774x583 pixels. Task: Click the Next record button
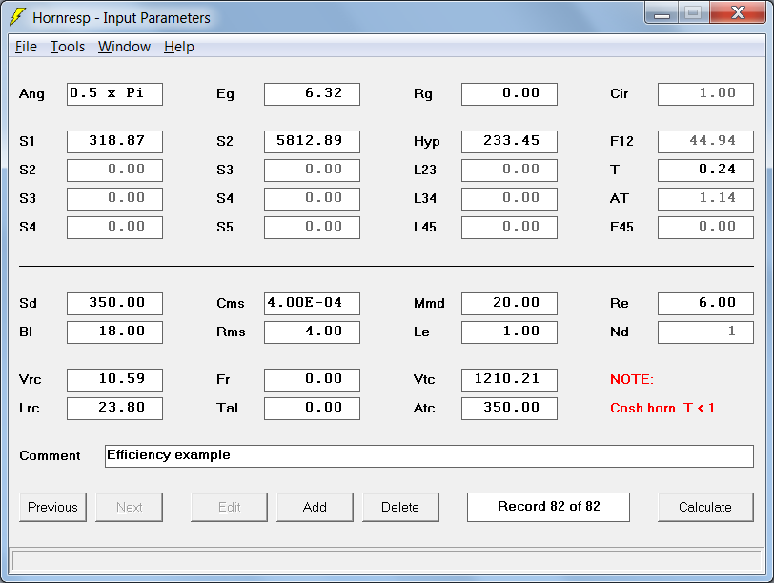click(x=129, y=507)
